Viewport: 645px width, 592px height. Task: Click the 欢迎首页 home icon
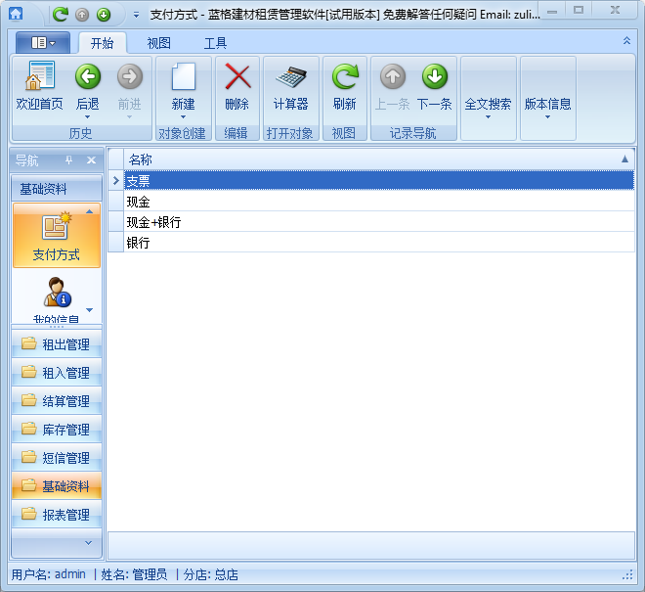(40, 77)
